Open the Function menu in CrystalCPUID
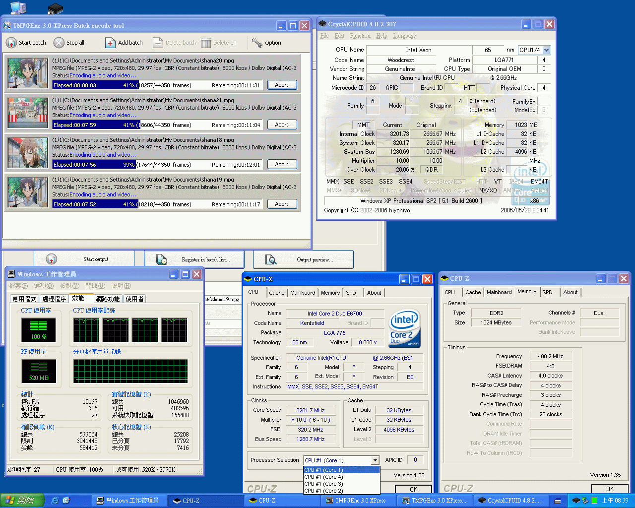 (360, 36)
